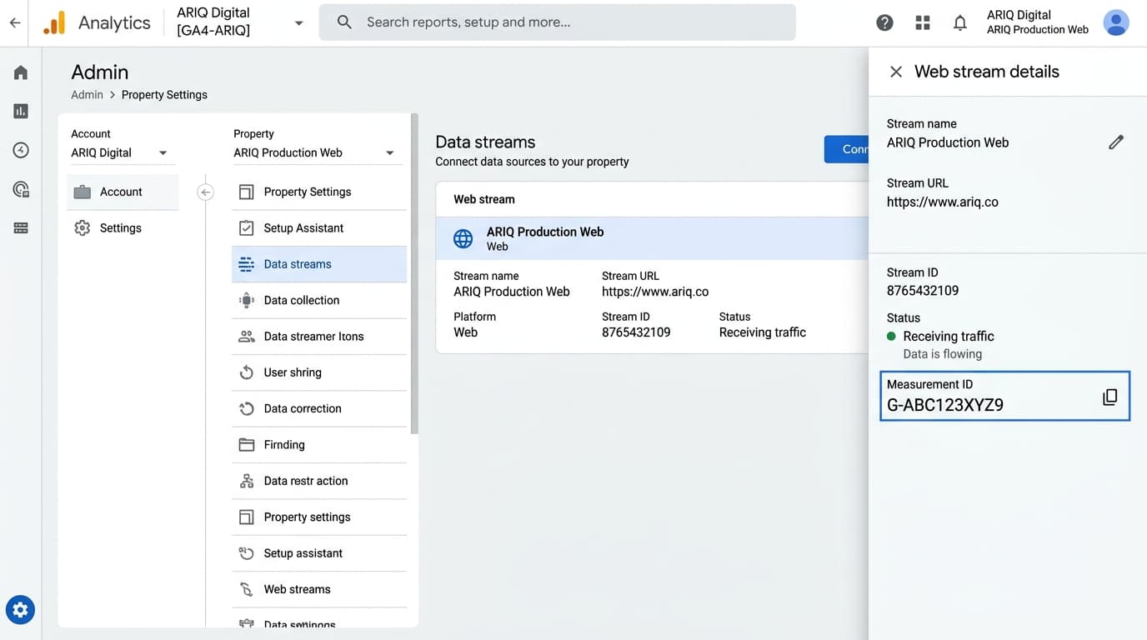1147x640 pixels.
Task: Open Reports bar chart icon in sidebar
Action: (x=21, y=111)
